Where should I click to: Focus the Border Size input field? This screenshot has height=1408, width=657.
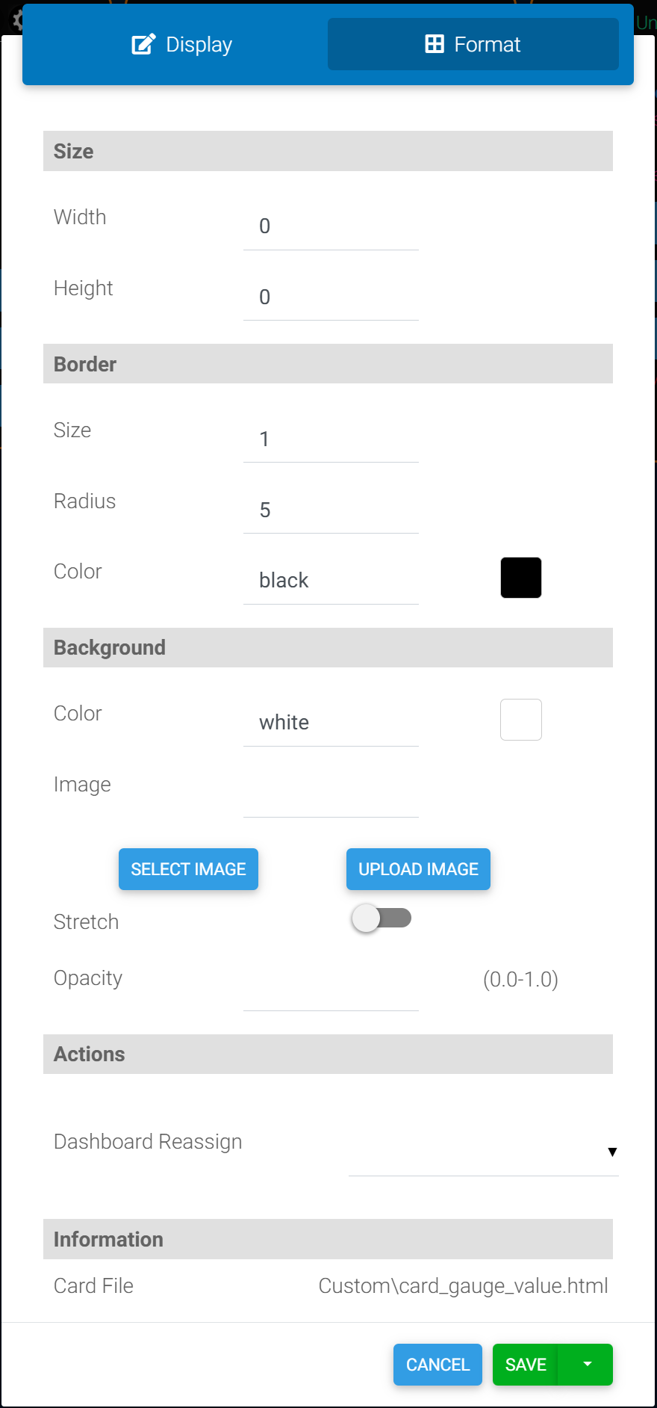pos(331,439)
